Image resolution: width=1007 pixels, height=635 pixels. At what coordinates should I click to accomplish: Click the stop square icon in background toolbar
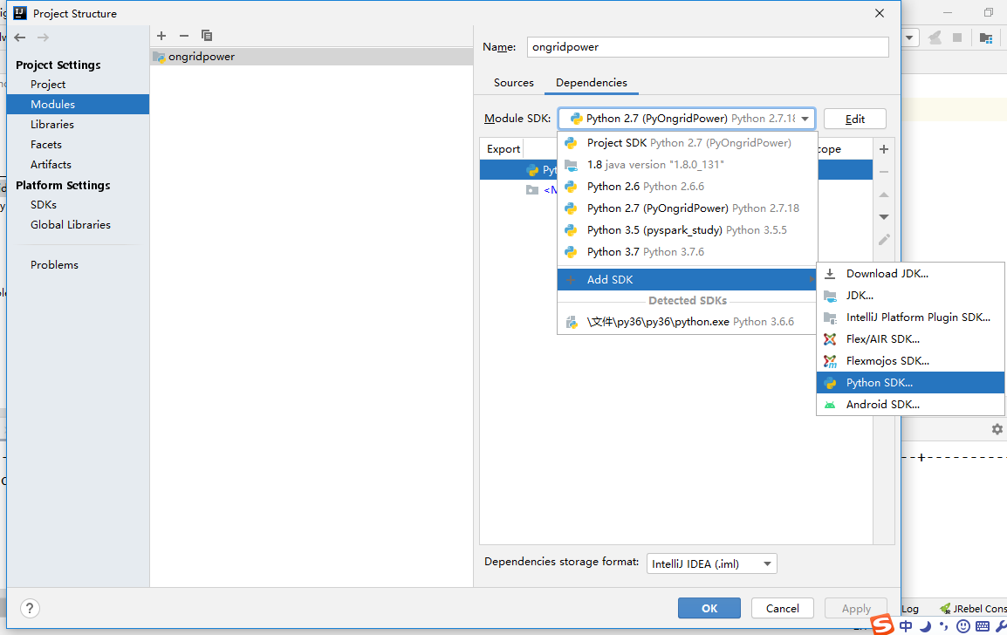[957, 38]
